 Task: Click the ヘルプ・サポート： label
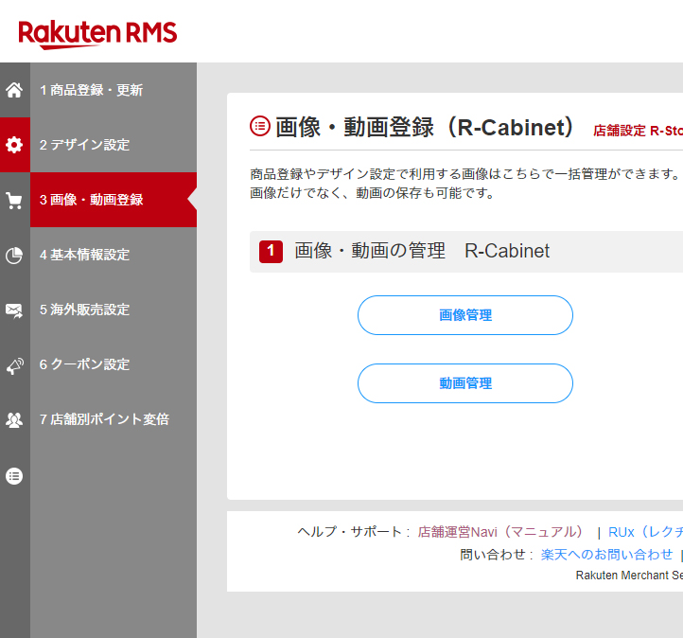click(x=354, y=532)
